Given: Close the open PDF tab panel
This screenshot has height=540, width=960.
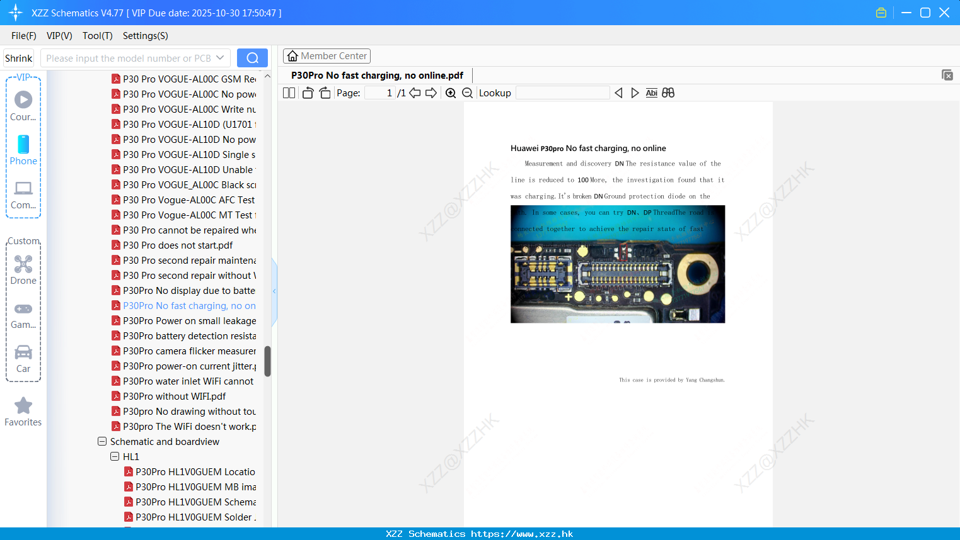Looking at the screenshot, I should tap(947, 75).
